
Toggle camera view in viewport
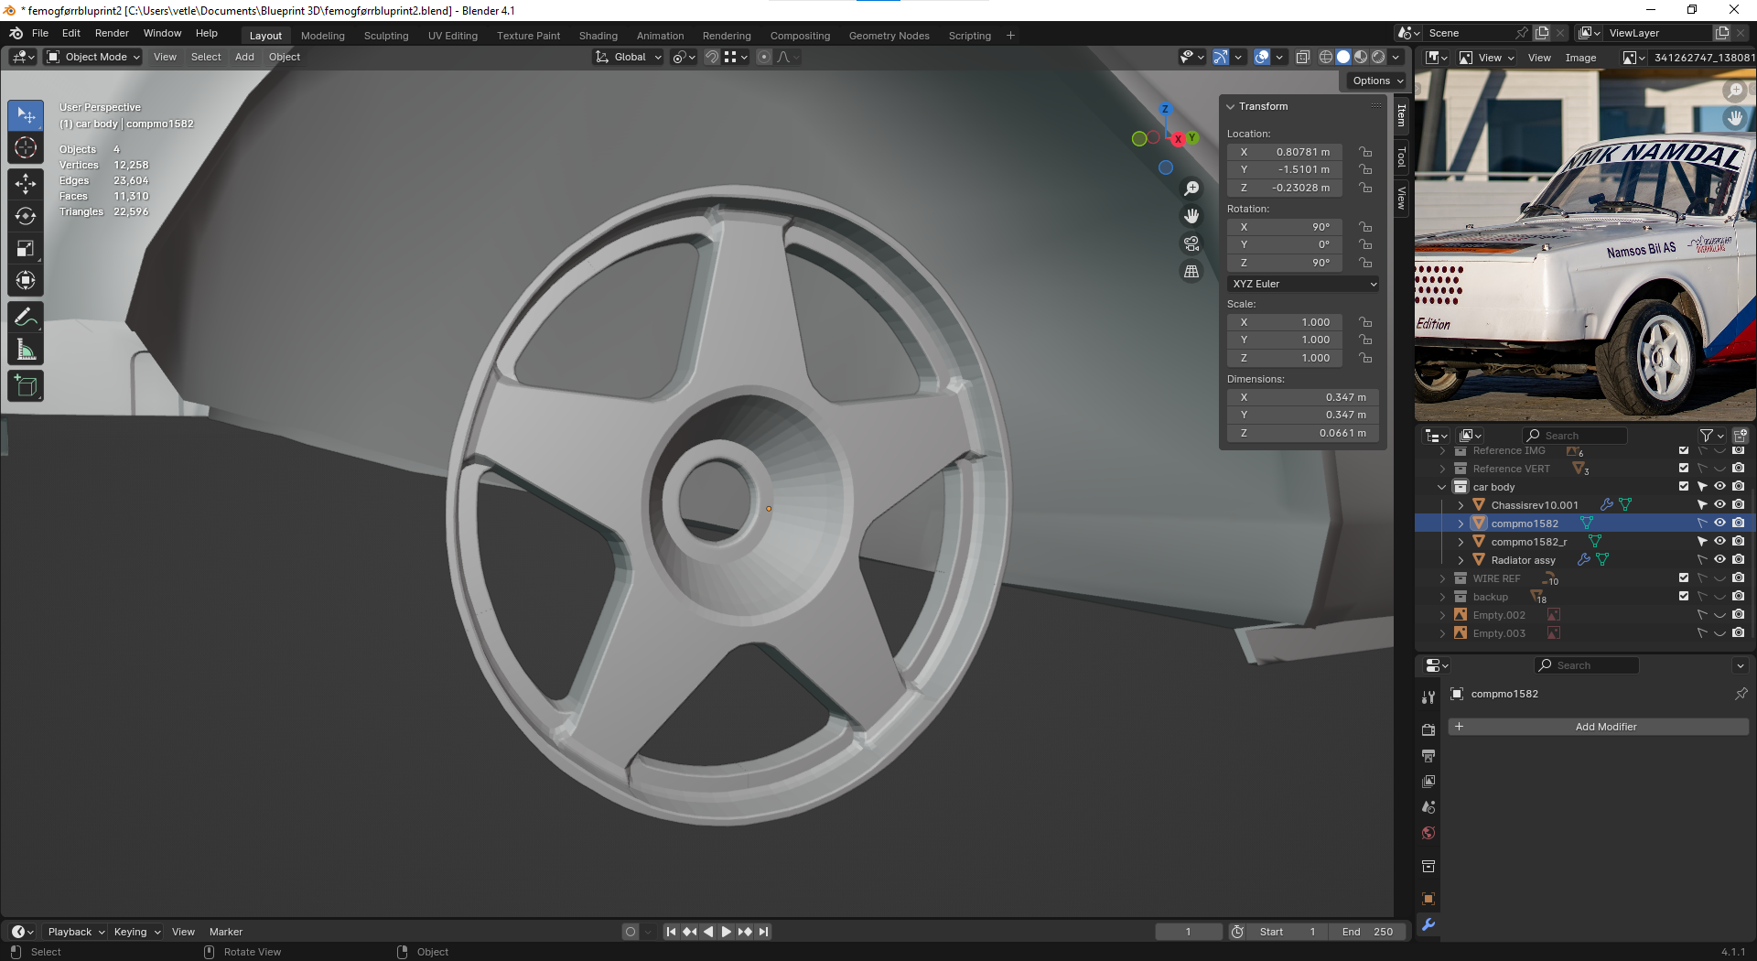pyautogui.click(x=1191, y=243)
